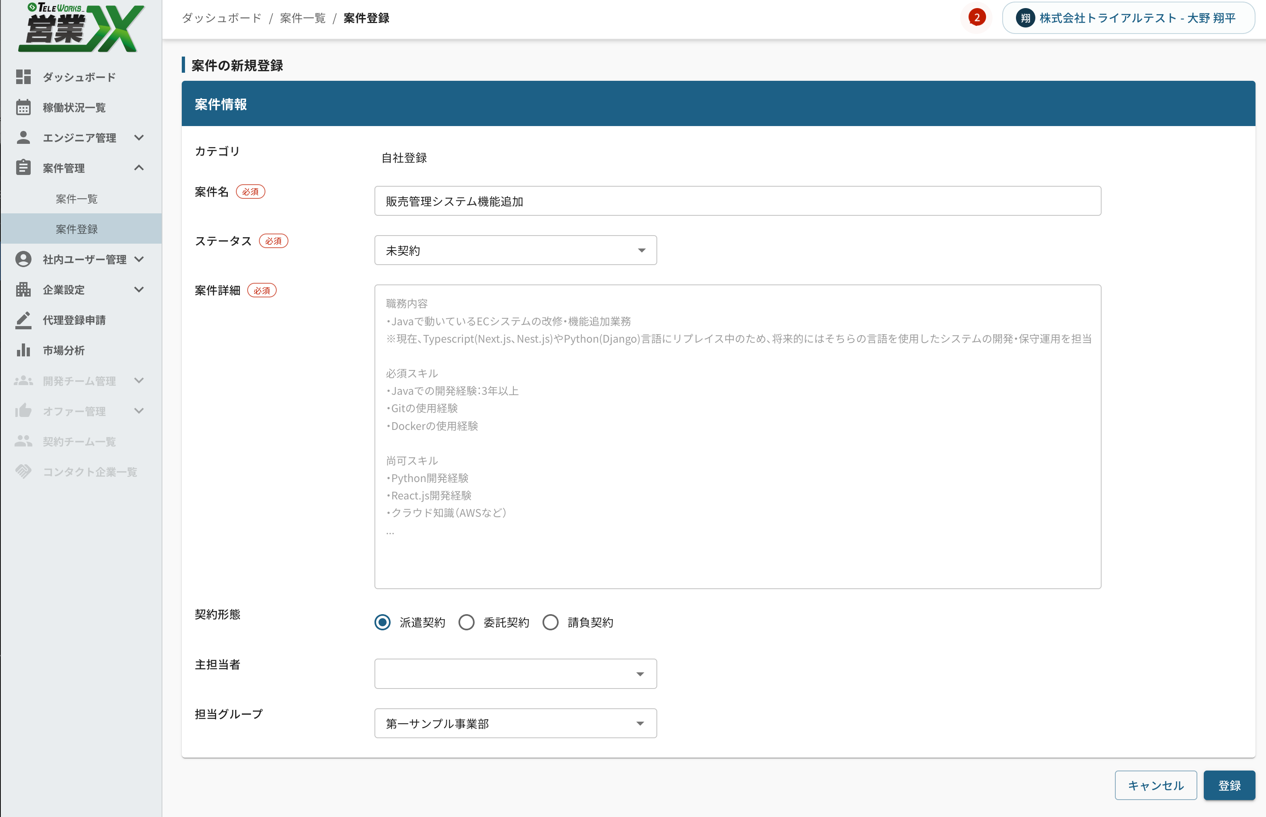Collapse the 案件管理 menu chevron

click(x=139, y=168)
